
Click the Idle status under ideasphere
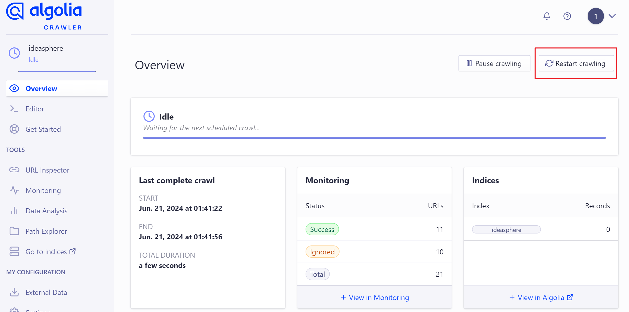click(33, 59)
